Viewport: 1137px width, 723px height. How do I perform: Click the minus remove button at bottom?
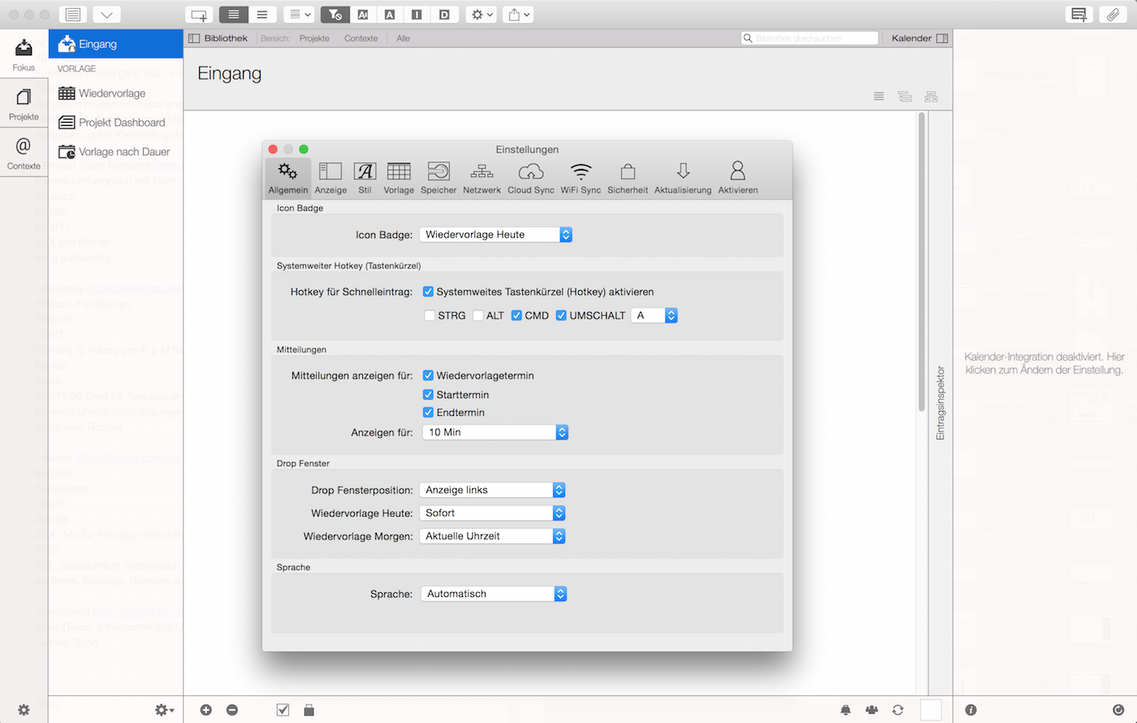232,710
